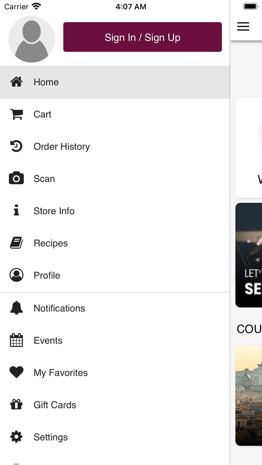Open the Notifications bell icon
Screen dimensions: 262x465
click(x=16, y=308)
